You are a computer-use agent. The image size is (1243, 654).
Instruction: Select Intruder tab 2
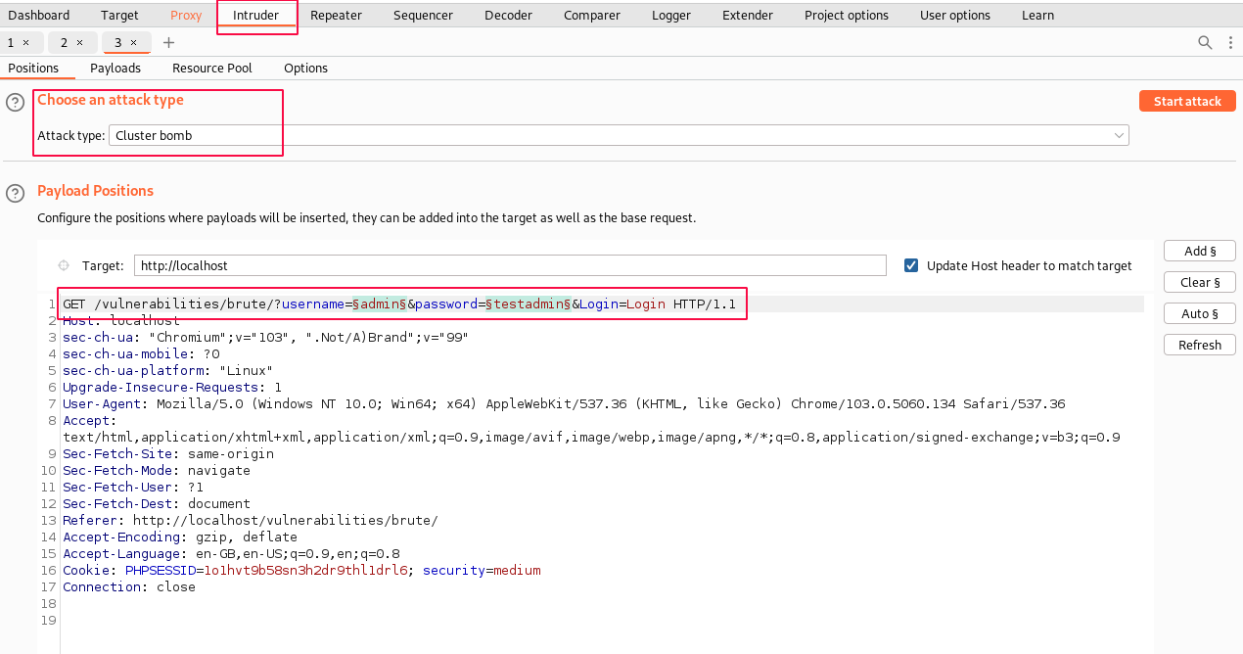click(65, 43)
